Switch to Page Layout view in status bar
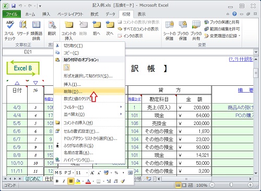The image size is (261, 191). pyautogui.click(x=184, y=185)
